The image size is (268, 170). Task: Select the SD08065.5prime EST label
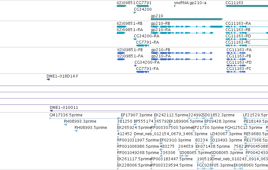point(195,153)
